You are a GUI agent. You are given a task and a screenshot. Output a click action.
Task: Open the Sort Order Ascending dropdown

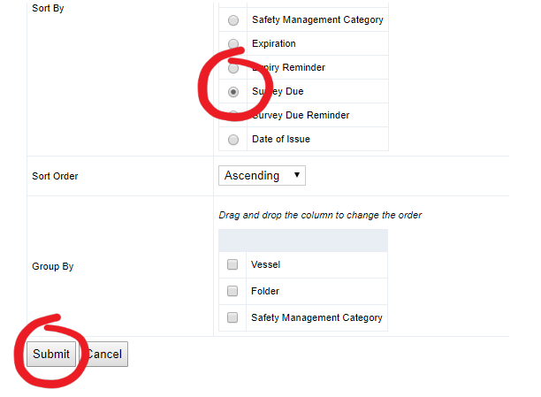pos(262,176)
